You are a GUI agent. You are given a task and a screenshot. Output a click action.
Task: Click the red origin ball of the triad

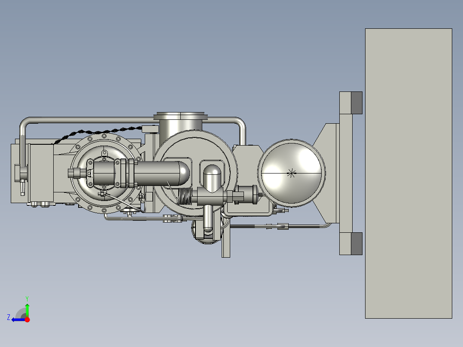point(27,320)
